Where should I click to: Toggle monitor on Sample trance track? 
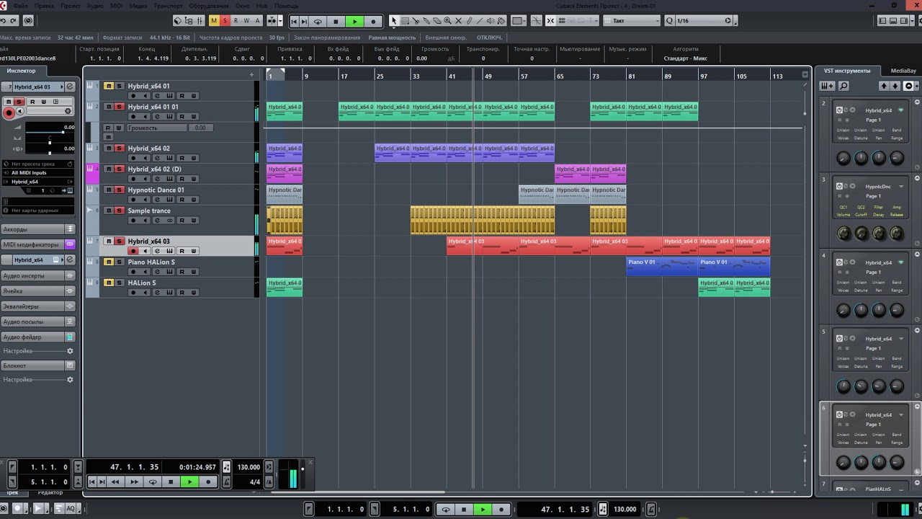[145, 221]
